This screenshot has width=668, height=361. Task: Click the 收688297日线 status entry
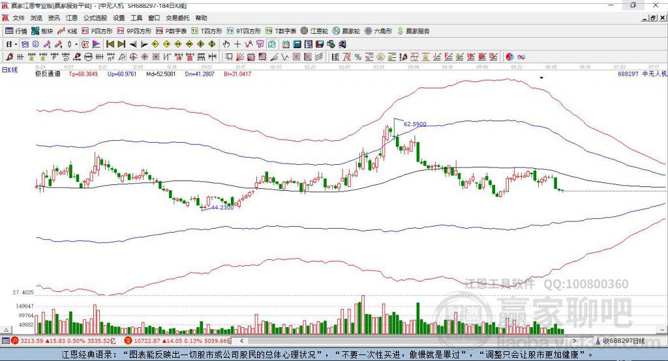tap(620, 341)
